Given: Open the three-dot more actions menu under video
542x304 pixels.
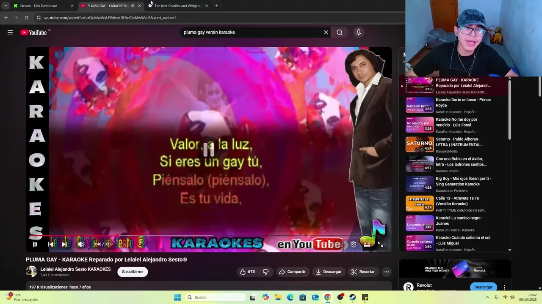Looking at the screenshot, I should click(387, 272).
